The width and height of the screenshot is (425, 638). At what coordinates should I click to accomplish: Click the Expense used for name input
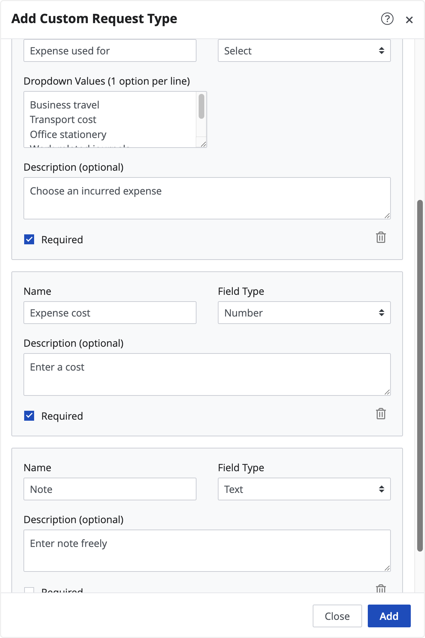(x=110, y=51)
